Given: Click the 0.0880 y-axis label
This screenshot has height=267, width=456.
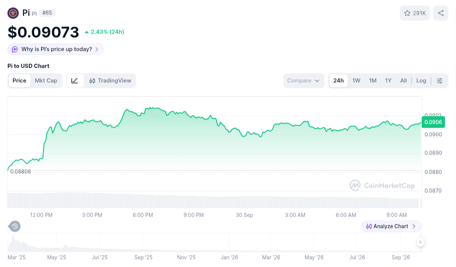Looking at the screenshot, I should (433, 172).
